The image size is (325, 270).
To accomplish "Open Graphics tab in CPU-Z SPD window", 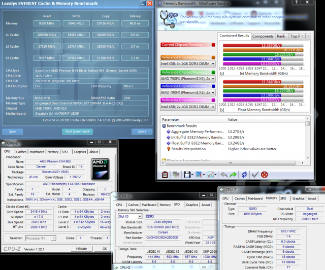I will (192, 205).
